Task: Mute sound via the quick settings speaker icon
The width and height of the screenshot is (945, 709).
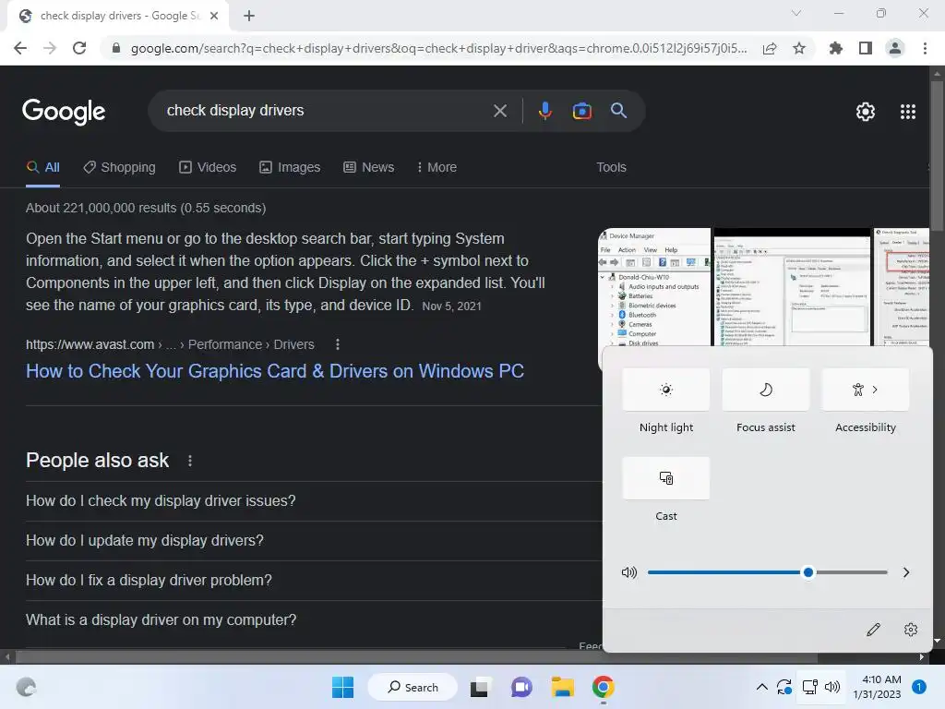Action: tap(628, 572)
